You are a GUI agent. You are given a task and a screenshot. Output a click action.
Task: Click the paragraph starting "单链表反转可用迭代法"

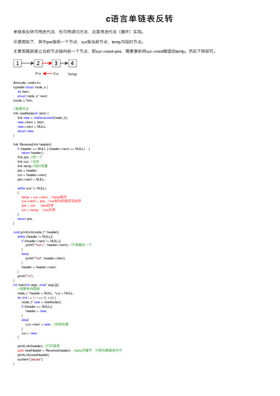click(x=79, y=32)
